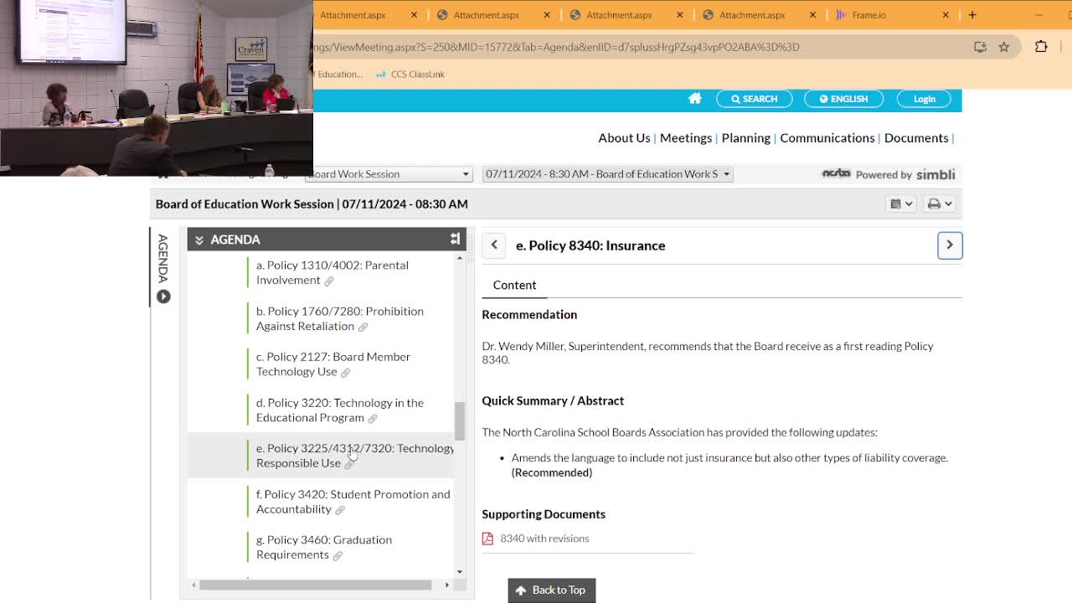1072x603 pixels.
Task: Open a new browser tab
Action: (x=972, y=15)
